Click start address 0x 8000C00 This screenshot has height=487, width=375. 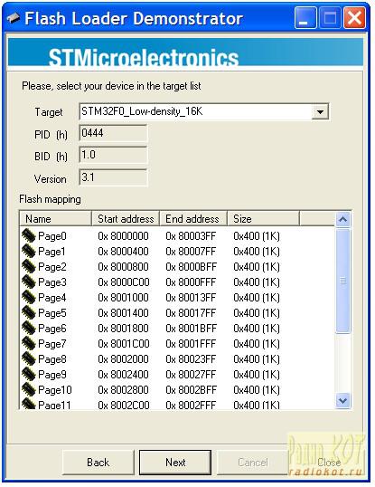pyautogui.click(x=124, y=282)
